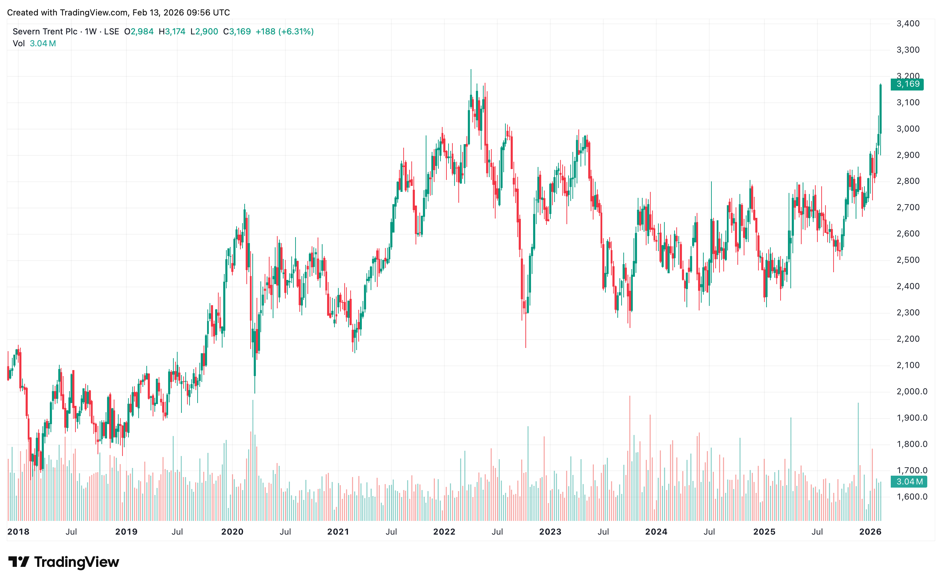Click the 2020 label on time axis
The image size is (942, 583).
coord(232,532)
